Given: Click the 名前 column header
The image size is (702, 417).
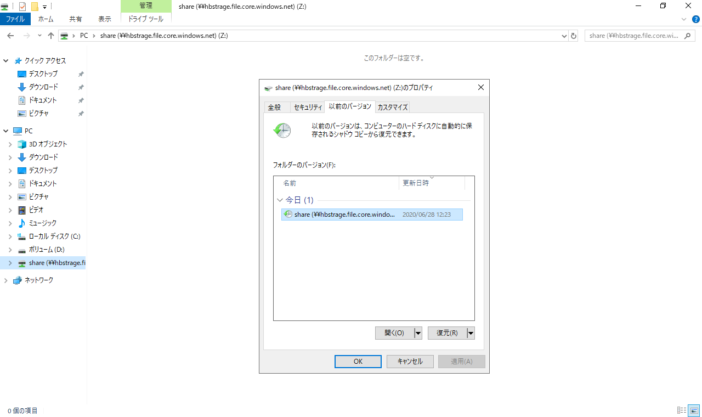Looking at the screenshot, I should tap(336, 183).
